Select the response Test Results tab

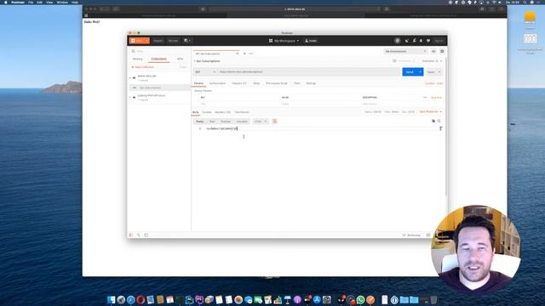(x=242, y=112)
